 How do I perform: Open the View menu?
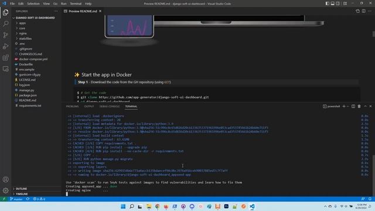coord(46,4)
